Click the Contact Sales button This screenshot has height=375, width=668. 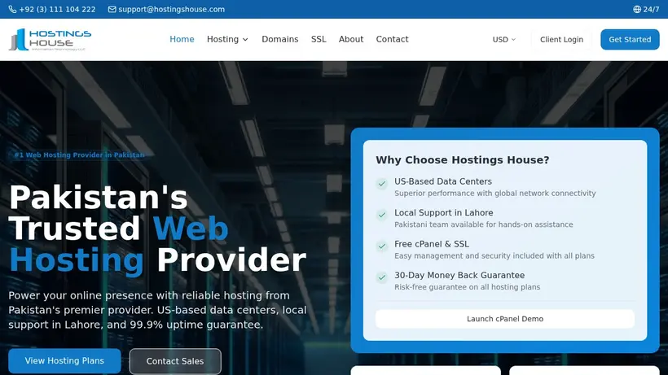175,361
